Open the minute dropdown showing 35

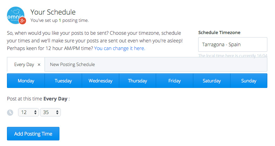[50, 113]
